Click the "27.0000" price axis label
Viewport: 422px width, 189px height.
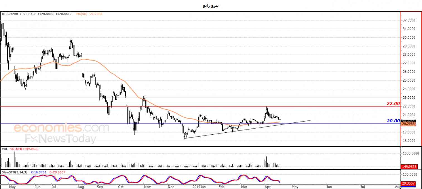pos(409,63)
